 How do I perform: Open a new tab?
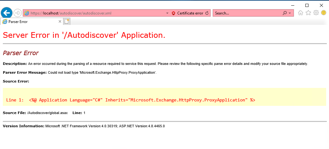click(67, 21)
